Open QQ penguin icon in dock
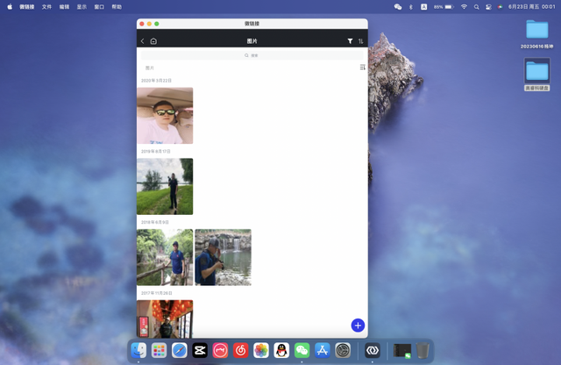This screenshot has width=561, height=365. click(281, 351)
